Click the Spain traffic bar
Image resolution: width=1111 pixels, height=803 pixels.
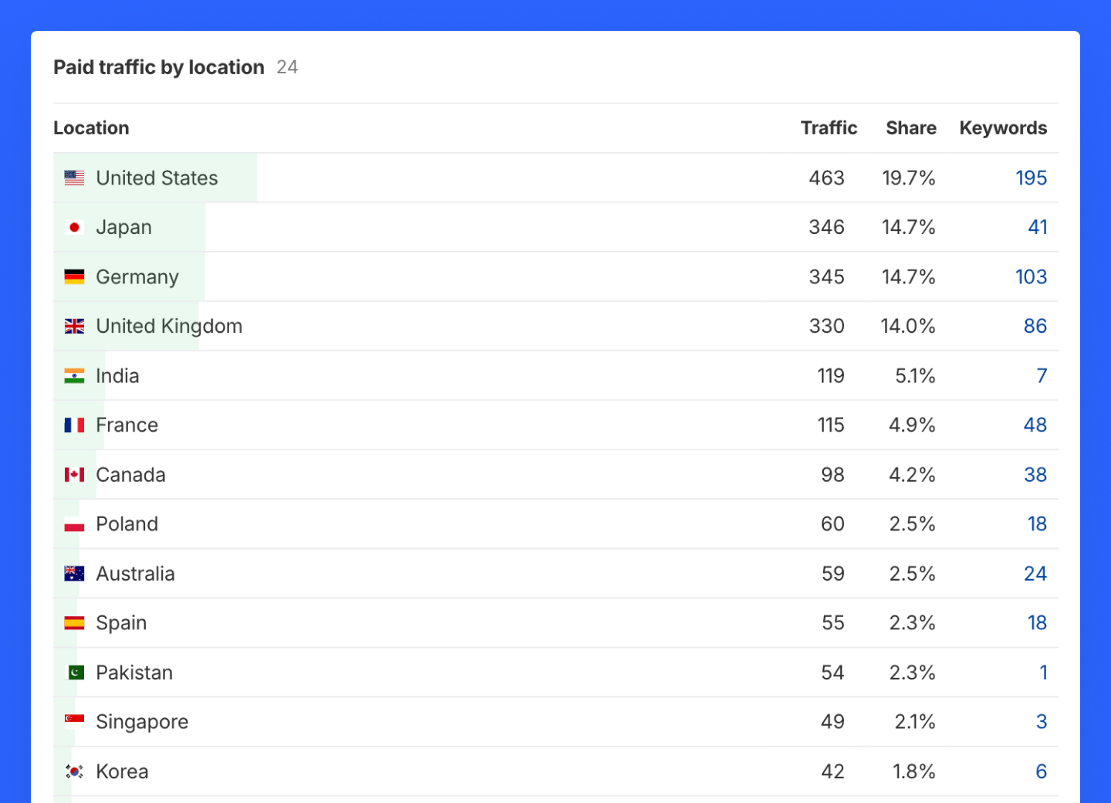coord(66,623)
